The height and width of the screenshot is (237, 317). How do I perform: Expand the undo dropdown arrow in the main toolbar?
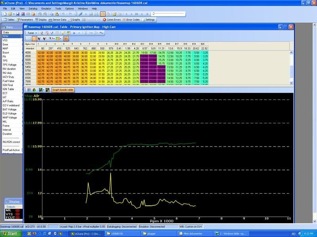[x=67, y=14]
